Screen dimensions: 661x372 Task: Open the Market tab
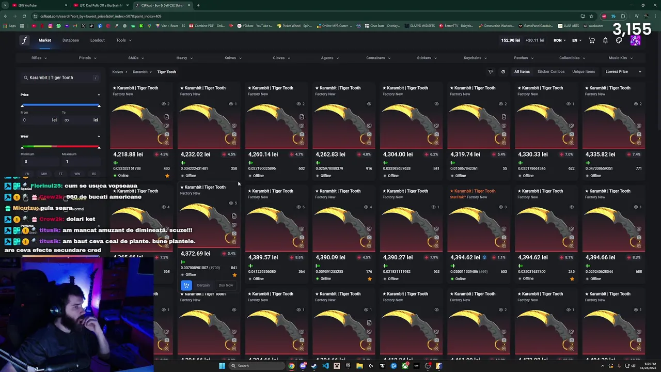45,40
